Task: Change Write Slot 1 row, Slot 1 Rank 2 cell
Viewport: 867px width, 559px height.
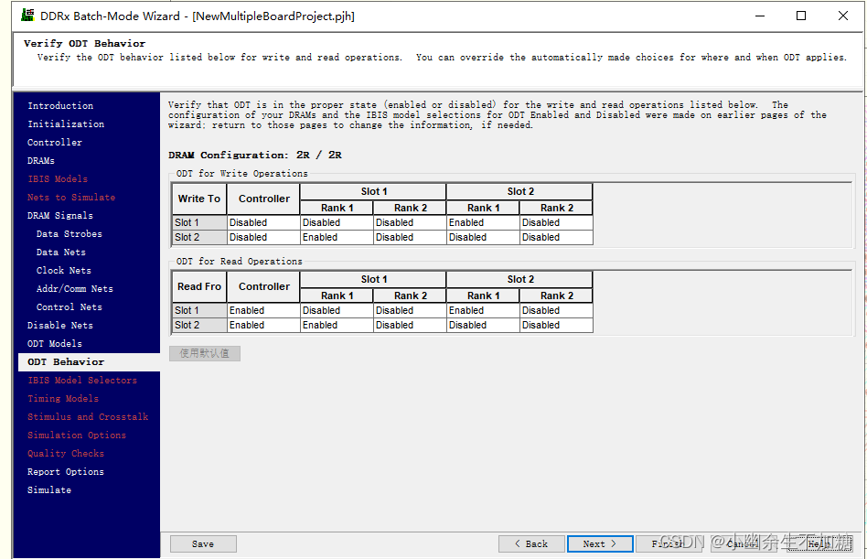Action: 411,222
